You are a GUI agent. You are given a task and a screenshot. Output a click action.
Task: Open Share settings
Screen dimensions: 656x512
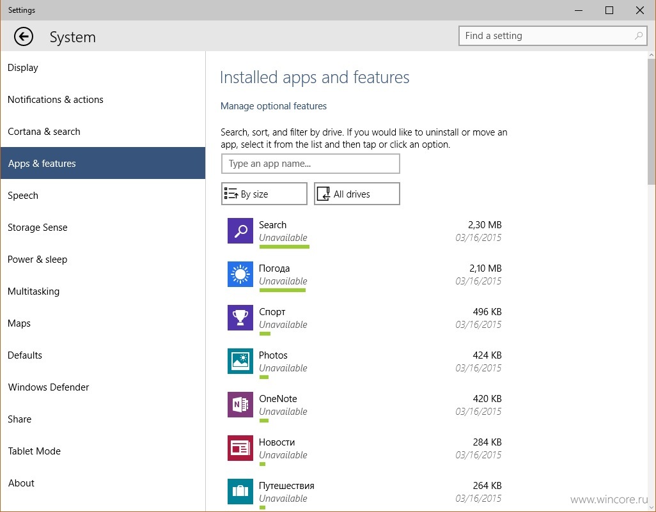[x=103, y=419]
